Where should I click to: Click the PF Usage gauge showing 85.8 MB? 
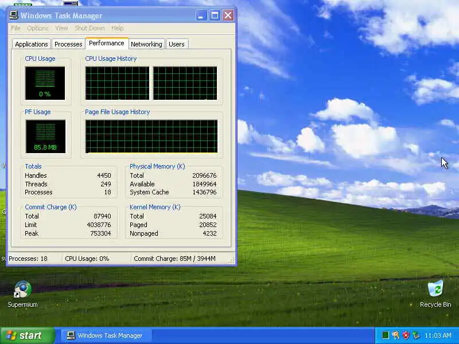pyautogui.click(x=45, y=136)
